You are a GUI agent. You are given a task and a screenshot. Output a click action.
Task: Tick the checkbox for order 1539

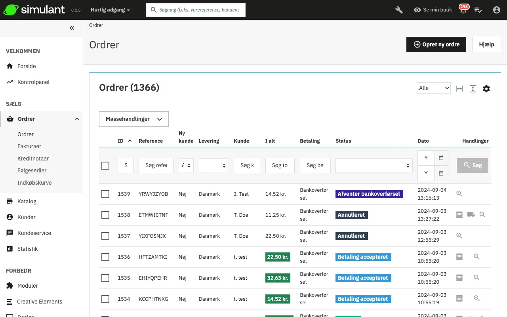click(105, 194)
